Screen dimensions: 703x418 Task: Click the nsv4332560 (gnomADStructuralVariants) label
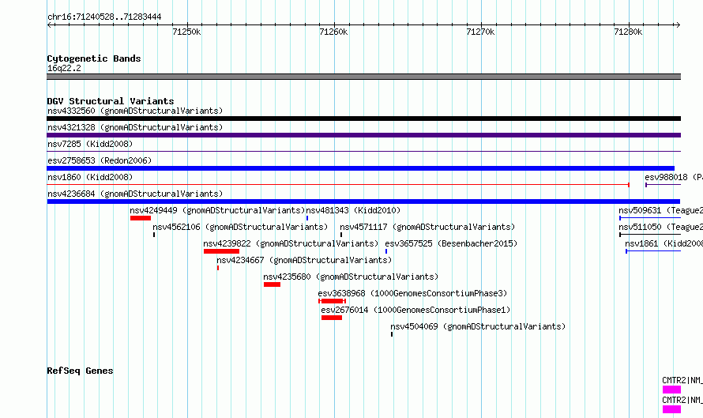pos(135,111)
